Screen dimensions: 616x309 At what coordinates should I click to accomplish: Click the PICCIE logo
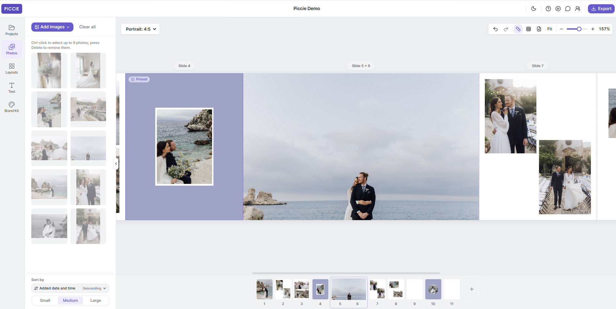[12, 9]
